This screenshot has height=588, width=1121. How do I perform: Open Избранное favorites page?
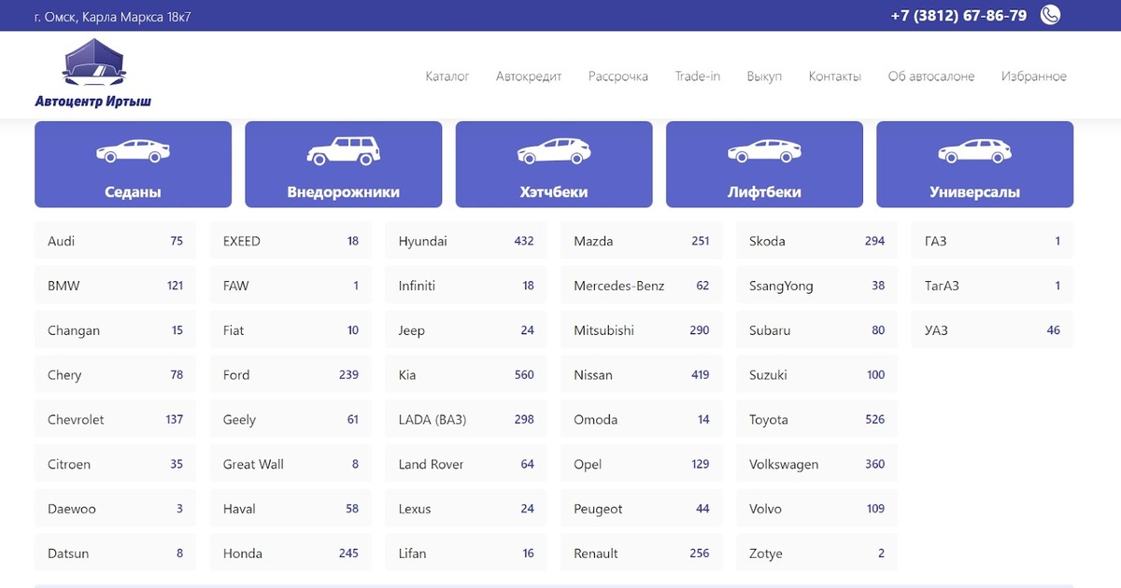1034,77
